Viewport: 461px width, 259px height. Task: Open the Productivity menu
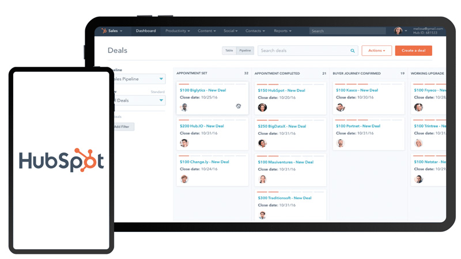point(177,31)
